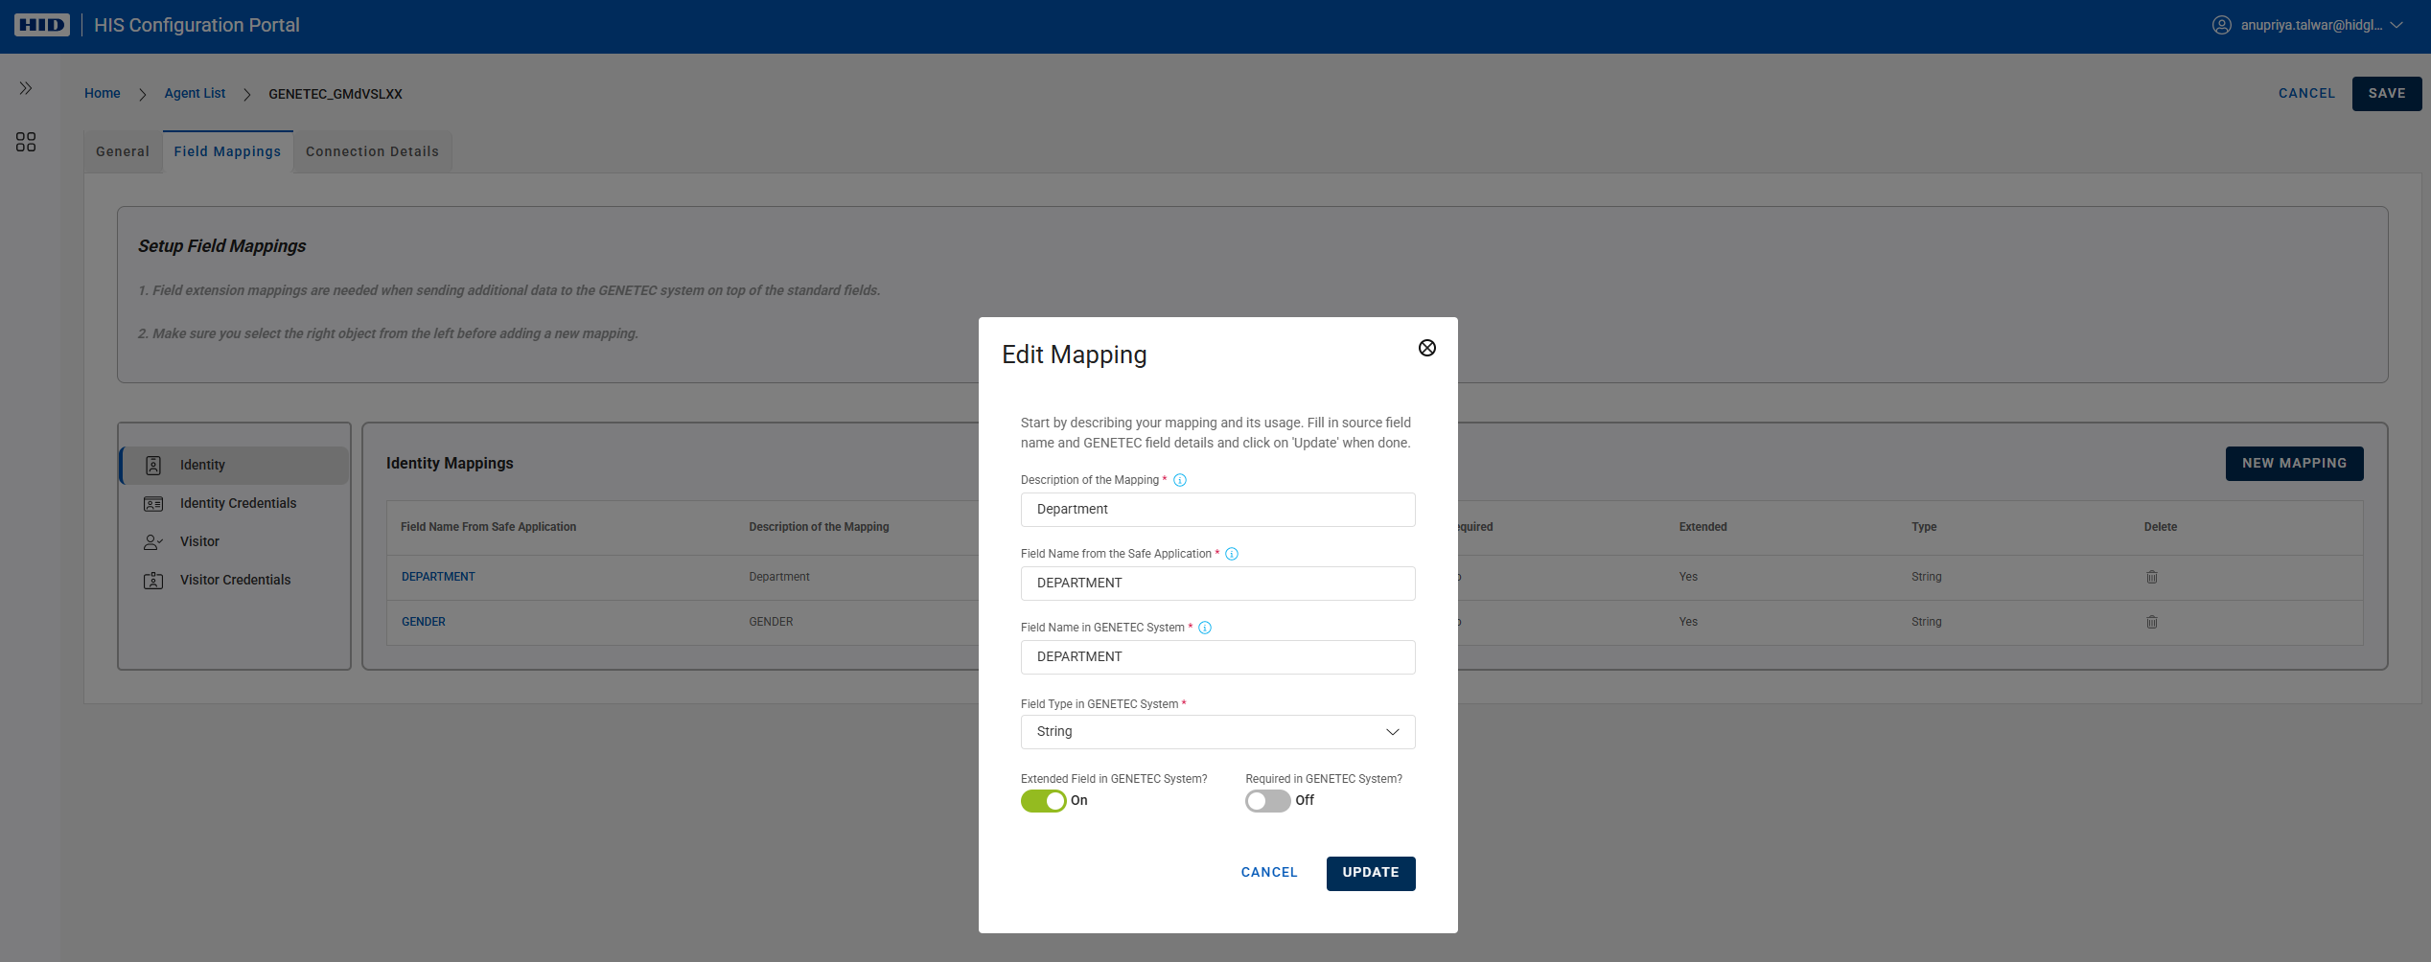This screenshot has width=2431, height=962.
Task: Open the dashboard grid icon in left rail
Action: coord(26,142)
